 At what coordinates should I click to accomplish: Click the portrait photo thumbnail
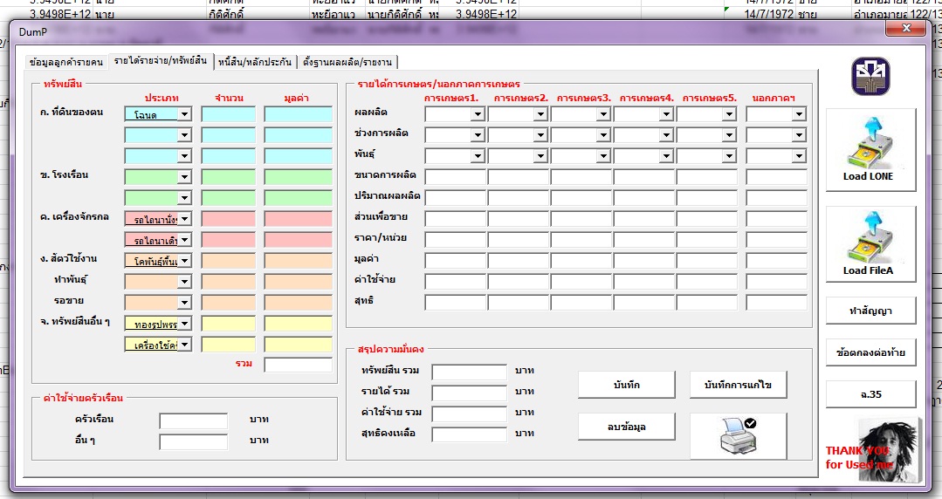click(x=889, y=448)
